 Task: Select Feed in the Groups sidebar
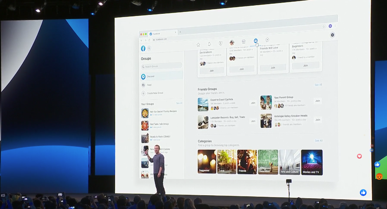[x=149, y=85]
